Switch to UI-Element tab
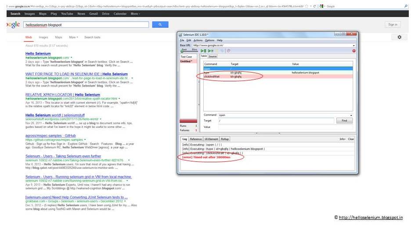411x226 pixels. coord(211,139)
